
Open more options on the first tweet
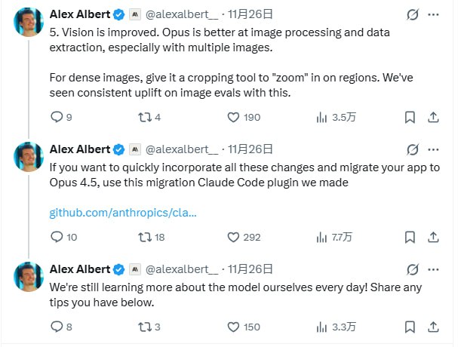coord(433,14)
